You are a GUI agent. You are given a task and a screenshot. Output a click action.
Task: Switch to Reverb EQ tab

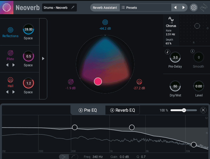click(x=122, y=110)
